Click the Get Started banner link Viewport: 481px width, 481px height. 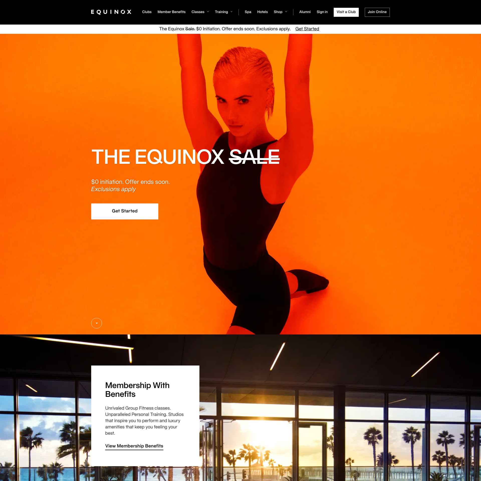point(307,29)
